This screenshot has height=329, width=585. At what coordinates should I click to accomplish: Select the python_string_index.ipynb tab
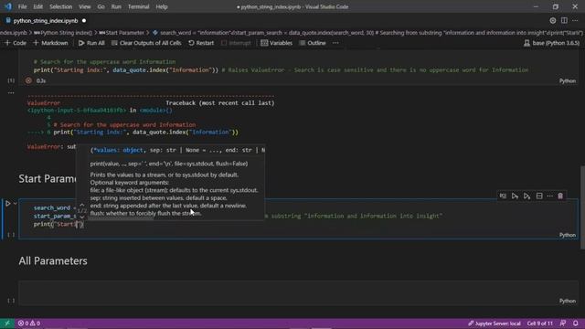coord(46,21)
